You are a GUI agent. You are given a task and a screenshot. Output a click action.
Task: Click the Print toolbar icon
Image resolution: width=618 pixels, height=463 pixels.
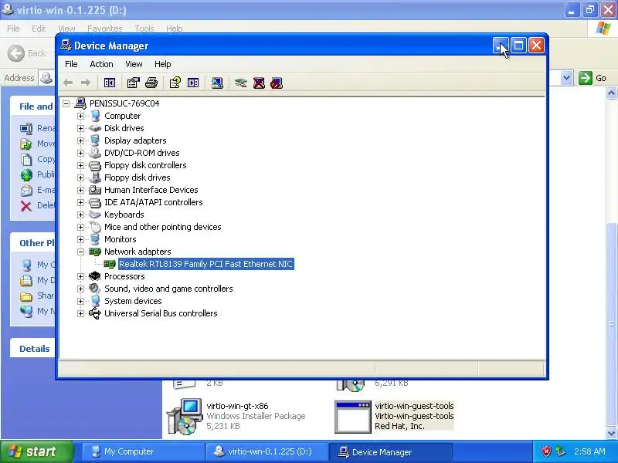[x=151, y=83]
